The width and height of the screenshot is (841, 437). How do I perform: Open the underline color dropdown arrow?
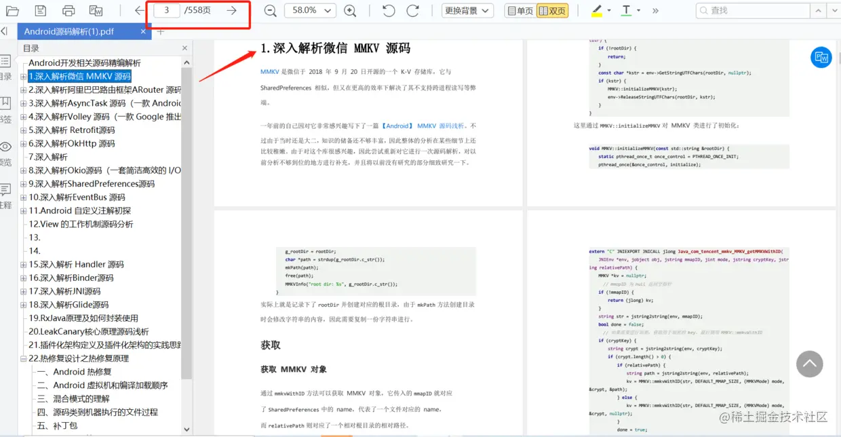(x=638, y=11)
